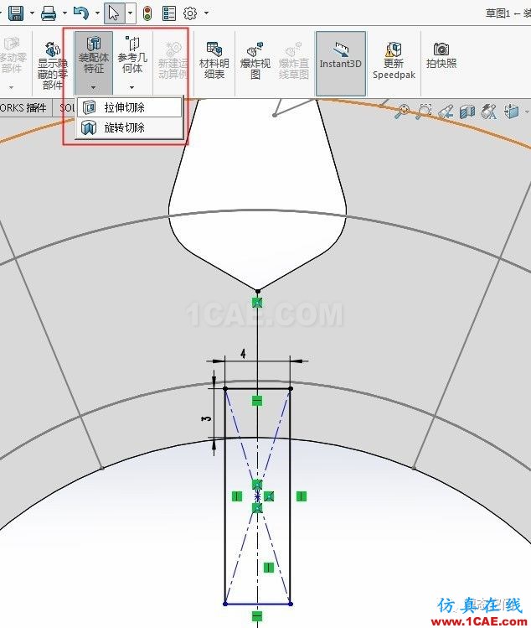Click the Dynamic Annotation Views icon
531x628 pixels.
(488, 112)
